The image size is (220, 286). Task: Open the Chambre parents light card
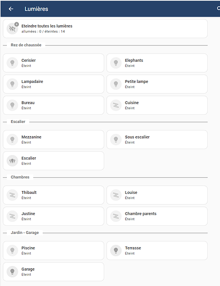click(157, 216)
